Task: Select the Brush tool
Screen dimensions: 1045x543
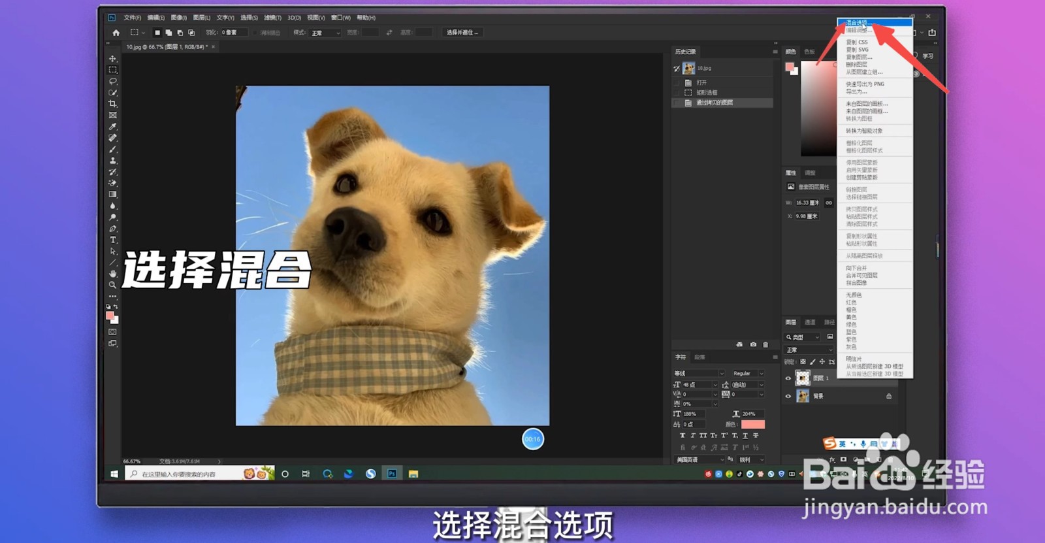Action: pyautogui.click(x=113, y=150)
